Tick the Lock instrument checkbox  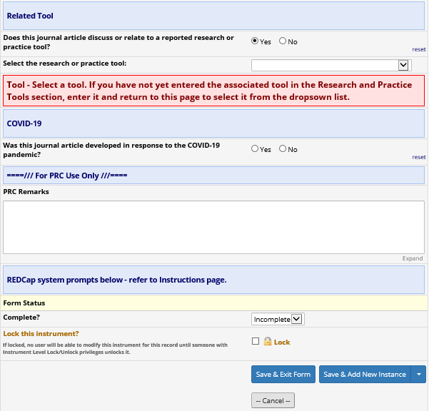[256, 342]
